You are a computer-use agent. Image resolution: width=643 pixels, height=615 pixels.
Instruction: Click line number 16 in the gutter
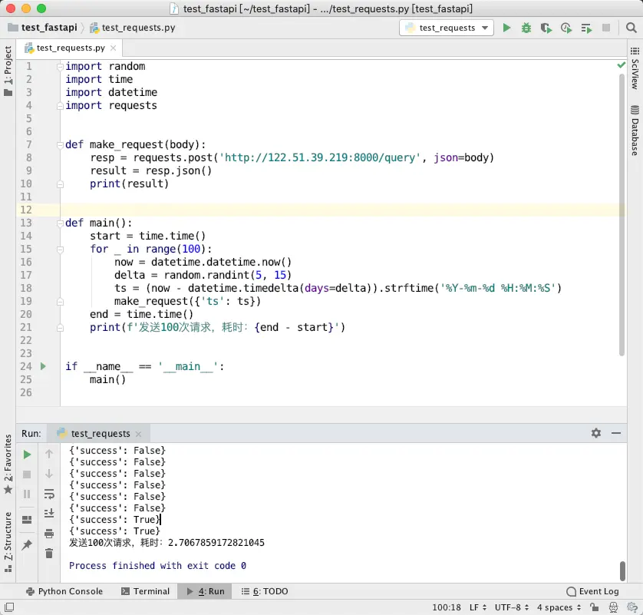click(x=26, y=262)
